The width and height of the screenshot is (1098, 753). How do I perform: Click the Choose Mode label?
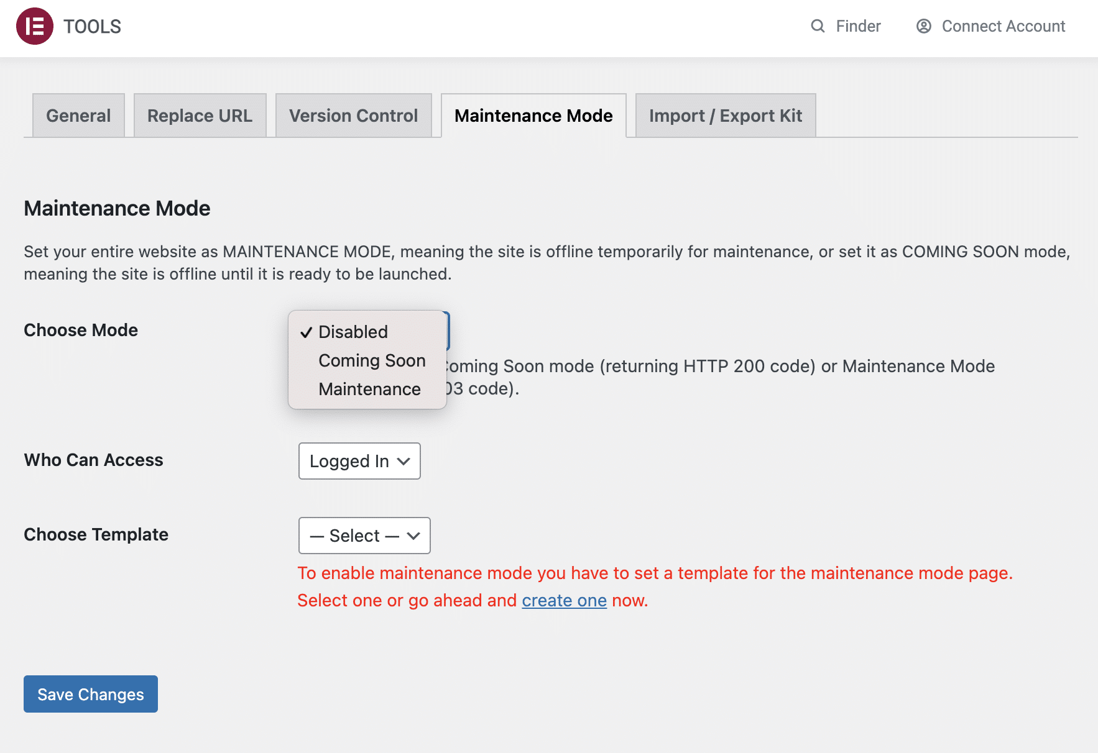[80, 330]
